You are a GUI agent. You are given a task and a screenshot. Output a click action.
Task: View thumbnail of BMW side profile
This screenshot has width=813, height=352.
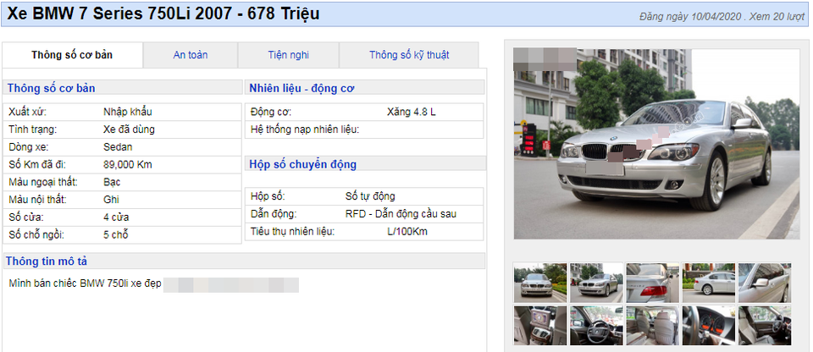click(709, 283)
